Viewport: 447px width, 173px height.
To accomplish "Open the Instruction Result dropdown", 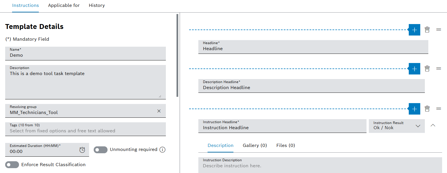I will pyautogui.click(x=418, y=126).
